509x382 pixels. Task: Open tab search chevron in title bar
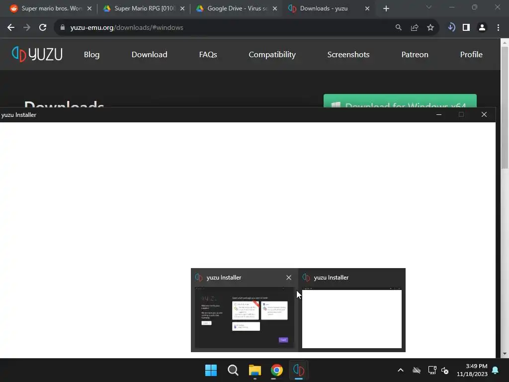[x=429, y=7]
